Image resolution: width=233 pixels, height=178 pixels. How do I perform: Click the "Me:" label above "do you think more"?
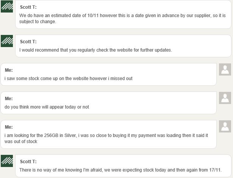9,99
